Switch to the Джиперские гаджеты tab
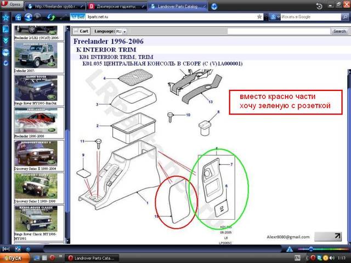 [x=117, y=6]
